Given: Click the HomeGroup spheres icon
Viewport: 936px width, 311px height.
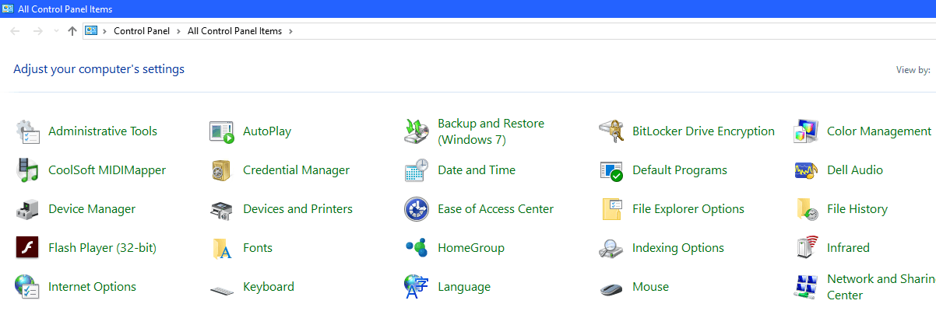Looking at the screenshot, I should pyautogui.click(x=417, y=248).
